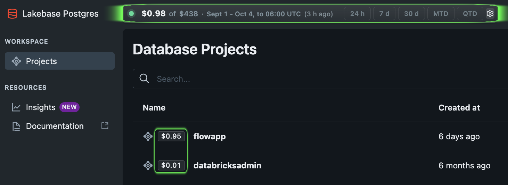Click the WORKSPACE section label
508x185 pixels.
[26, 42]
